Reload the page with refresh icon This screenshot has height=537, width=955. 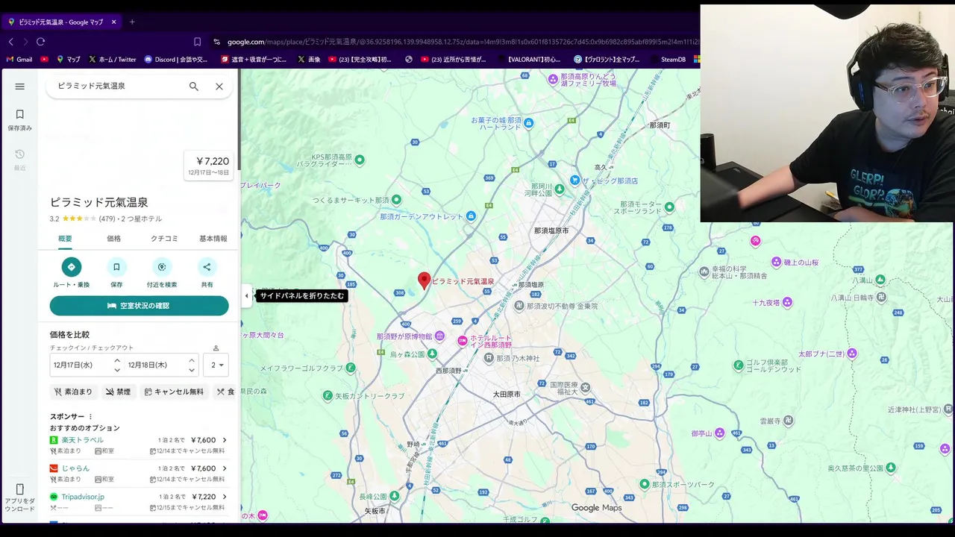pyautogui.click(x=41, y=42)
